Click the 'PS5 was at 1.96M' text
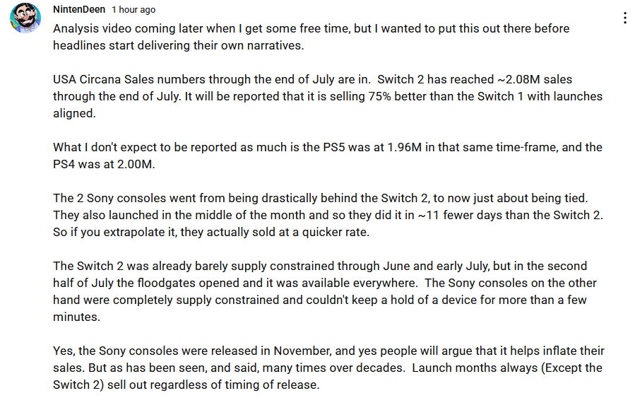Screen dimensions: 635x398 pos(372,147)
